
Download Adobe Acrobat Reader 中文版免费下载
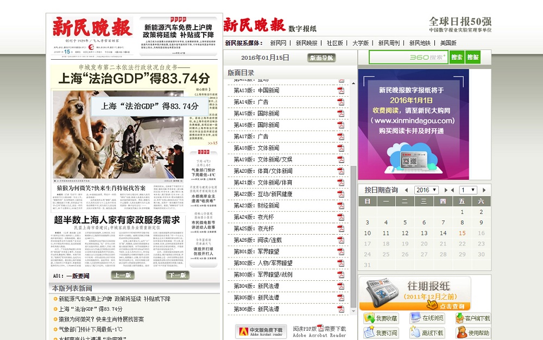click(x=261, y=331)
